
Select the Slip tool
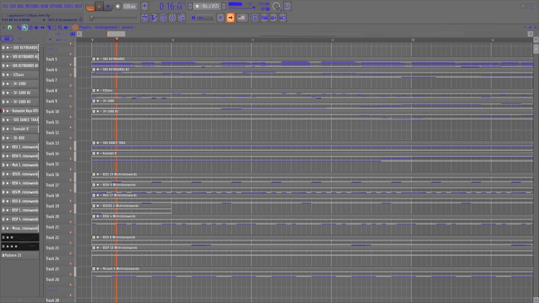42,27
